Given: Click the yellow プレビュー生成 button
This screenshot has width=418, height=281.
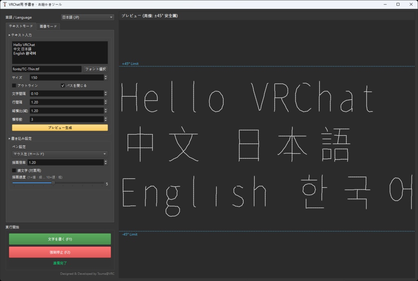Looking at the screenshot, I should pos(60,127).
